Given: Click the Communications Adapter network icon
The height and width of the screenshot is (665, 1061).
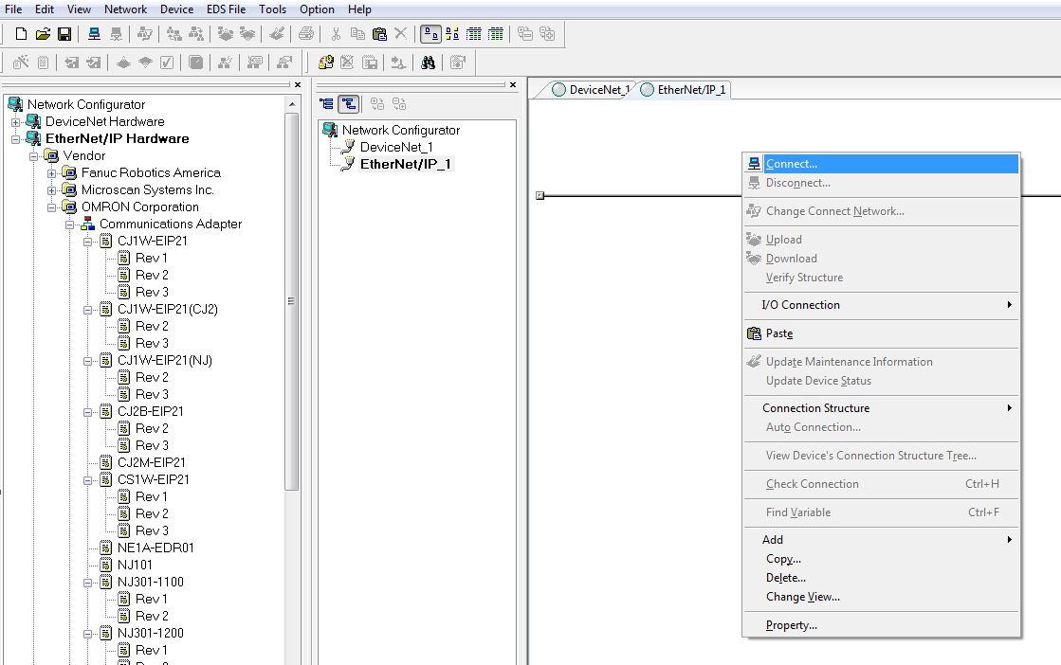Looking at the screenshot, I should [88, 224].
